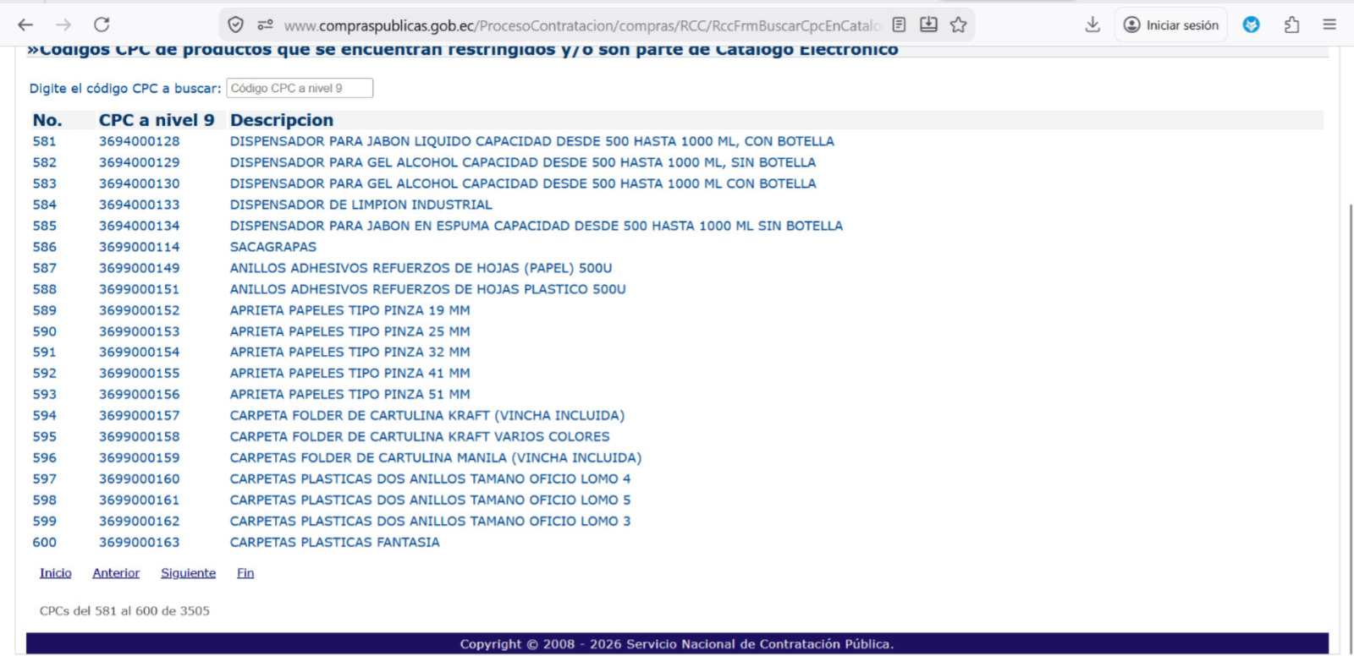
Task: Click the install/save page icon in address bar
Action: tap(928, 25)
